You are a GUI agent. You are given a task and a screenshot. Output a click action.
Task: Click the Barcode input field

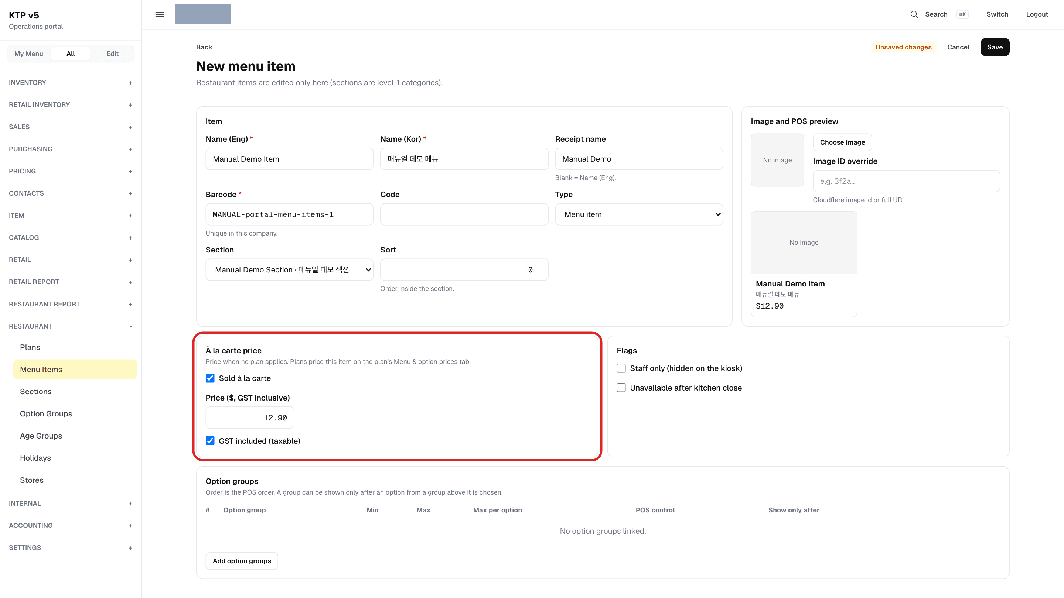click(x=290, y=214)
